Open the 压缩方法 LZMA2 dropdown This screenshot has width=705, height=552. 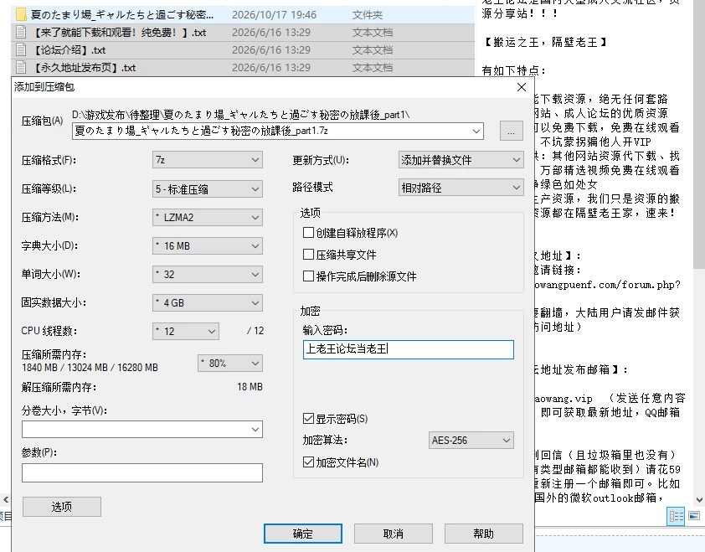(x=208, y=217)
